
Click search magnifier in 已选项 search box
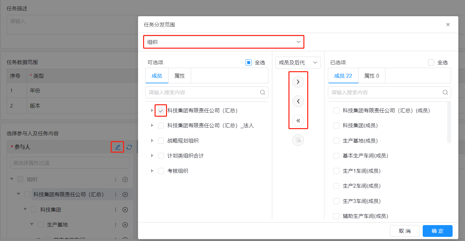[445, 93]
